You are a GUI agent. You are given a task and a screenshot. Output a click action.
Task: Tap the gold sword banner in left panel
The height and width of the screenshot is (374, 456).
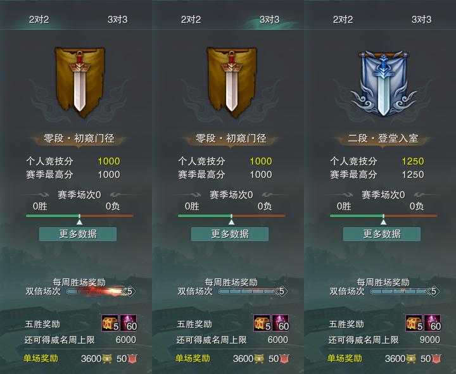[x=80, y=82]
